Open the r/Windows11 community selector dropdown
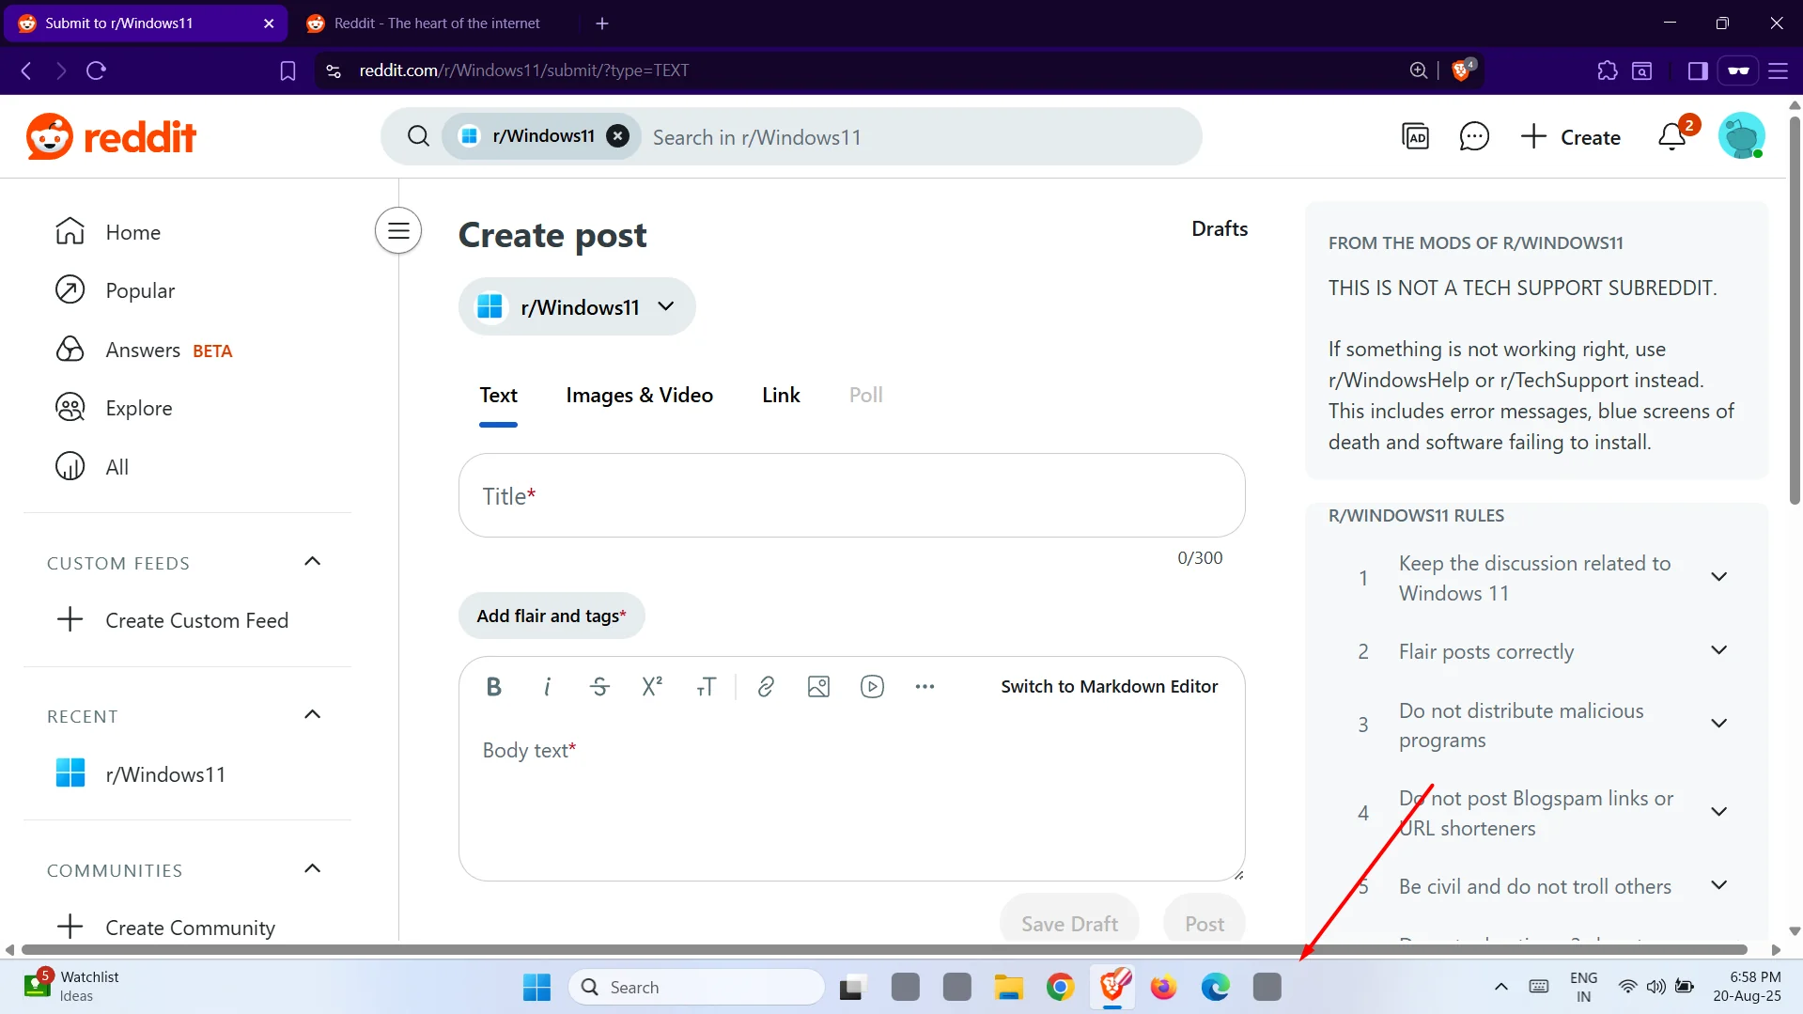The image size is (1803, 1014). click(x=577, y=307)
